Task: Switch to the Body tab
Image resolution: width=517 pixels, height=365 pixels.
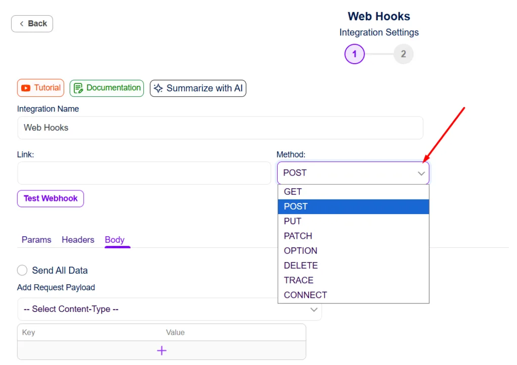Action: point(115,240)
